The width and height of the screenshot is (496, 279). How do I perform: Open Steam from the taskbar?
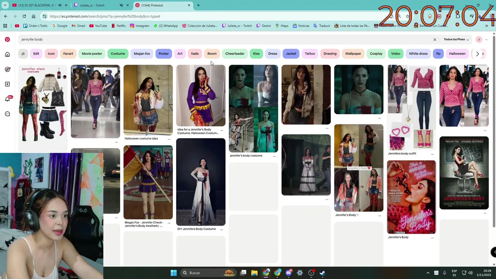click(x=322, y=273)
